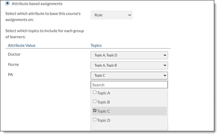Tick the Topic D checkbox
The width and height of the screenshot is (219, 136).
[x=94, y=120]
